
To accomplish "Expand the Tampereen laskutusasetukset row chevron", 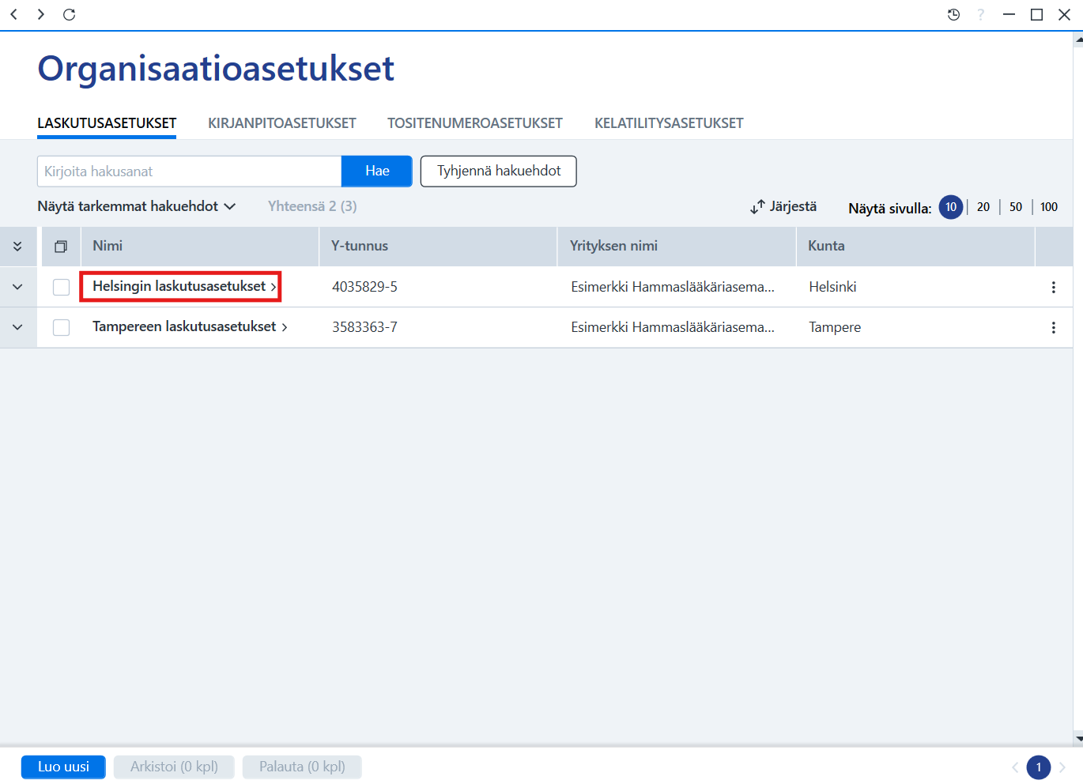I will 17,327.
